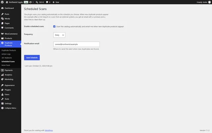This screenshot has height=133, width=212.
Task: Click the user avatar icon
Action: tap(209, 2)
